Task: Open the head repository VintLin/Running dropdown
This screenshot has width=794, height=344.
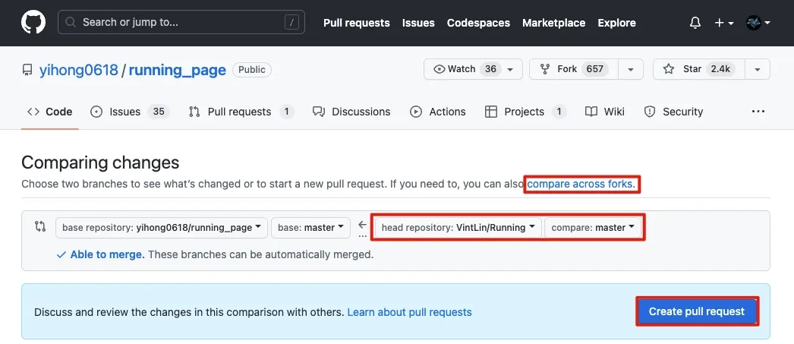Action: [458, 228]
